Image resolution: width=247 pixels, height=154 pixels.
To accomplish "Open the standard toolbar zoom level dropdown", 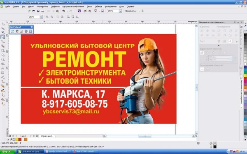I will click(120, 11).
